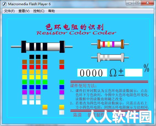This screenshot has width=156, height=126.
Task: Choose red swatch in tolerance column
Action: coord(62,67)
